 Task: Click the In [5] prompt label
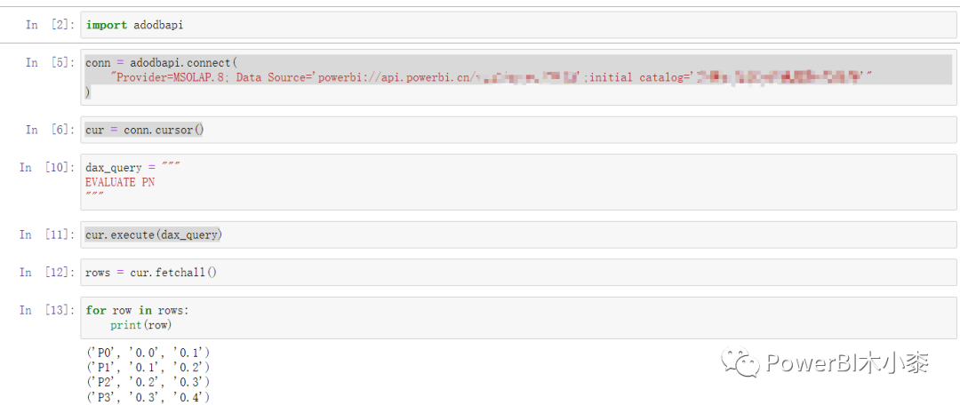[x=50, y=62]
